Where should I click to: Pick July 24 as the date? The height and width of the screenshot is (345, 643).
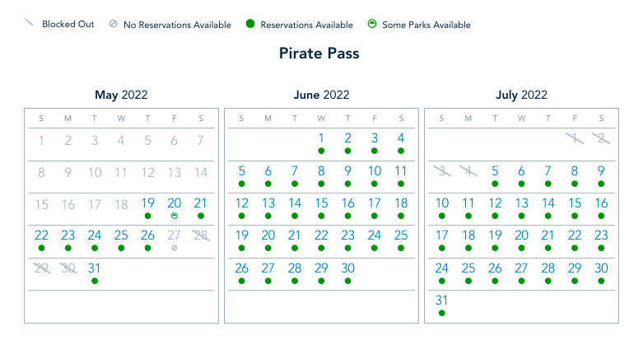442,268
